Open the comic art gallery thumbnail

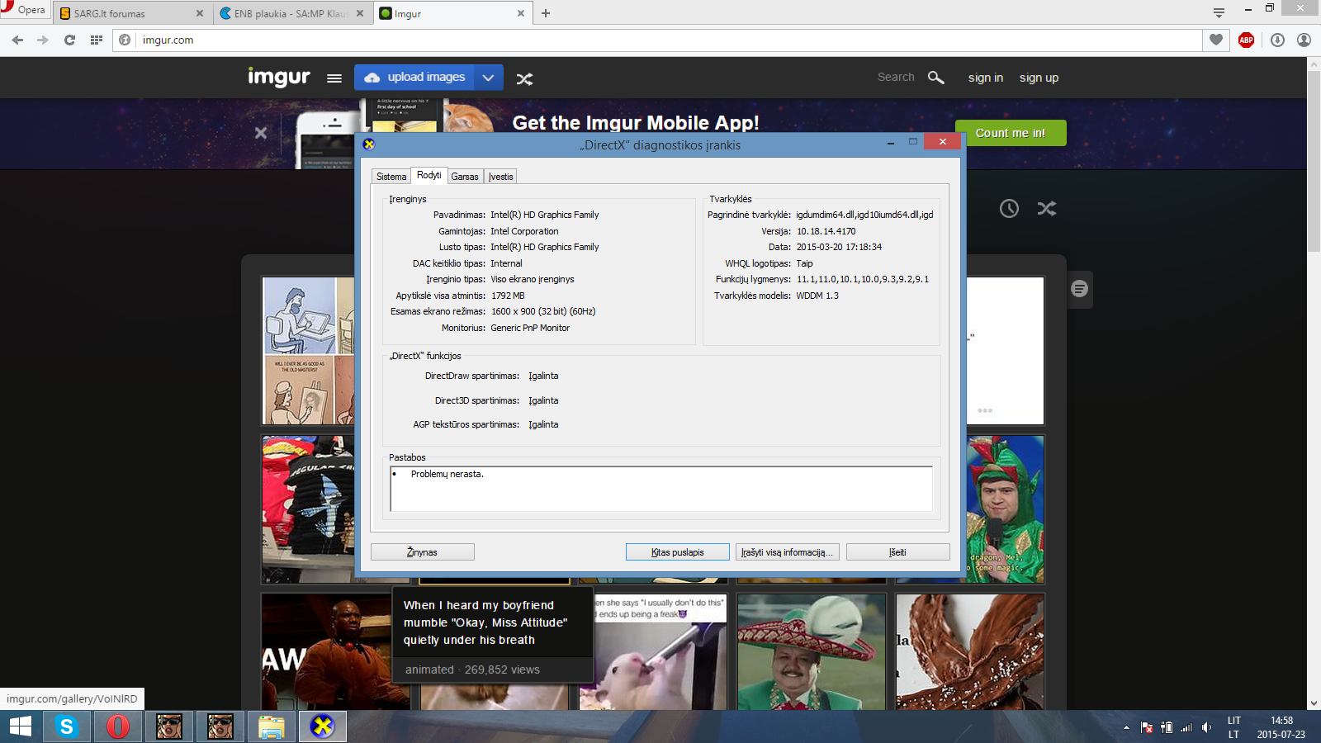pos(309,351)
